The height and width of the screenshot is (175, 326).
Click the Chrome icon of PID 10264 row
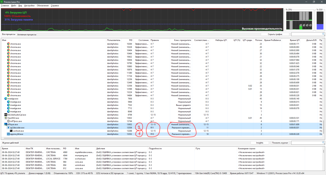point(8,44)
